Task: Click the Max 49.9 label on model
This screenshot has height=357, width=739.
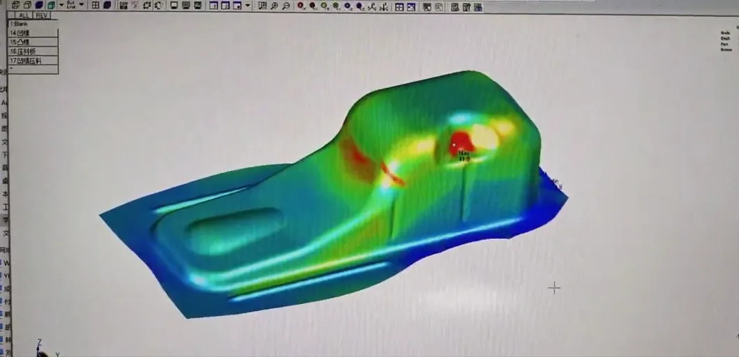Action: coord(464,156)
